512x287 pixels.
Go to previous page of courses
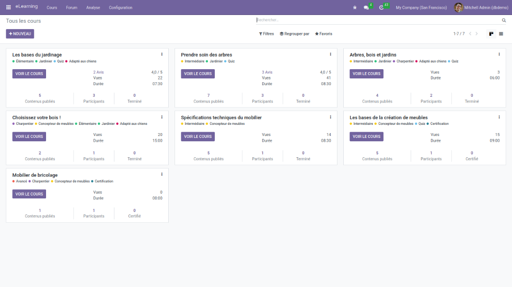coord(470,34)
